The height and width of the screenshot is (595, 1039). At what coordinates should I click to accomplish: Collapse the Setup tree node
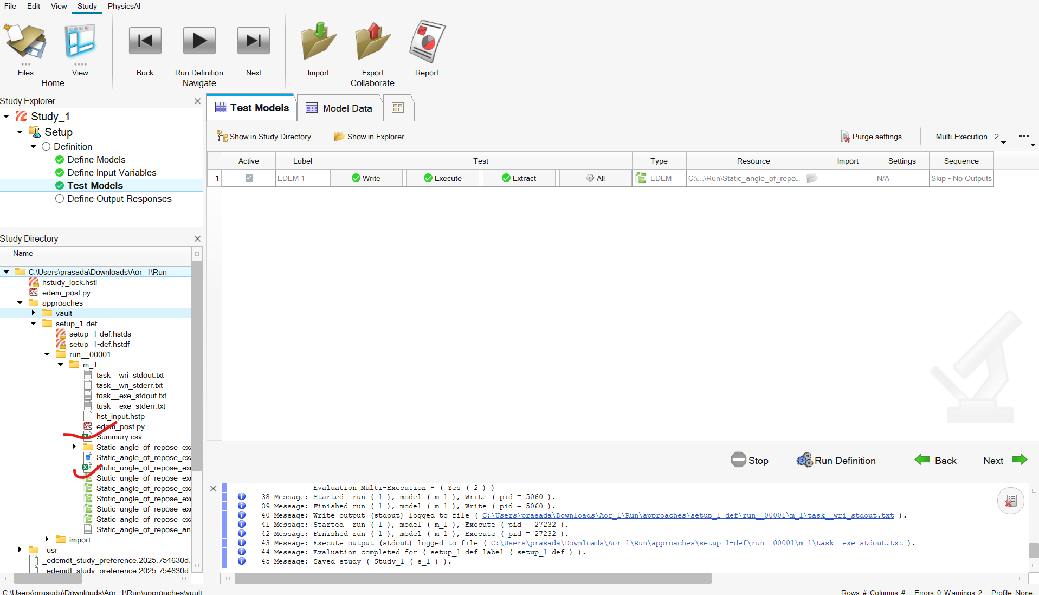click(x=20, y=132)
